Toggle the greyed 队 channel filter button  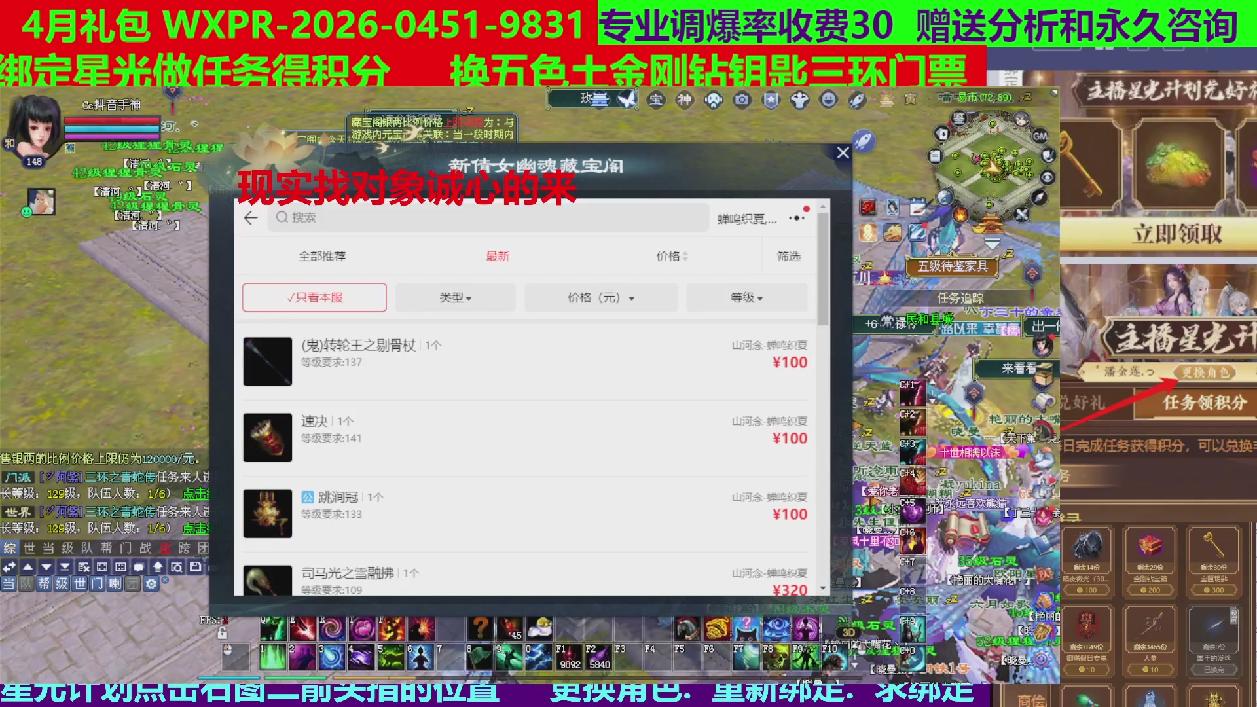[26, 583]
